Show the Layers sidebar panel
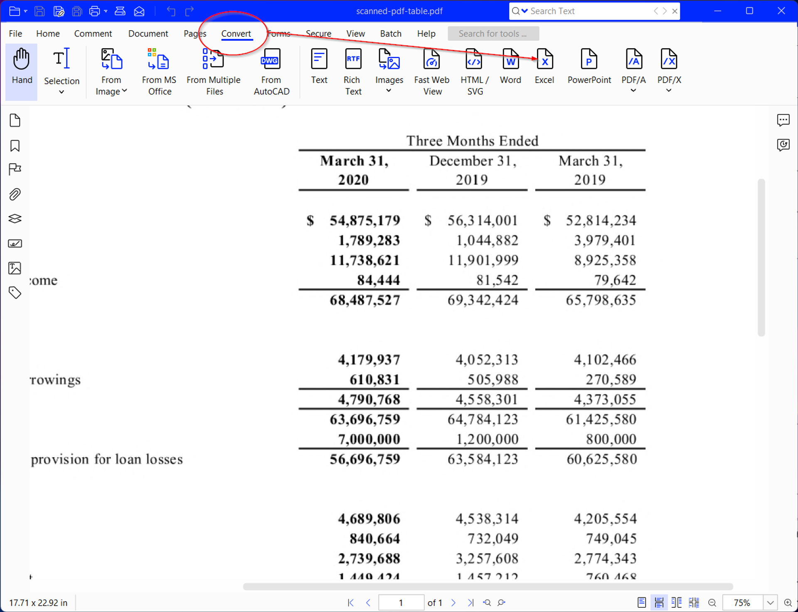Viewport: 798px width, 612px height. click(15, 219)
